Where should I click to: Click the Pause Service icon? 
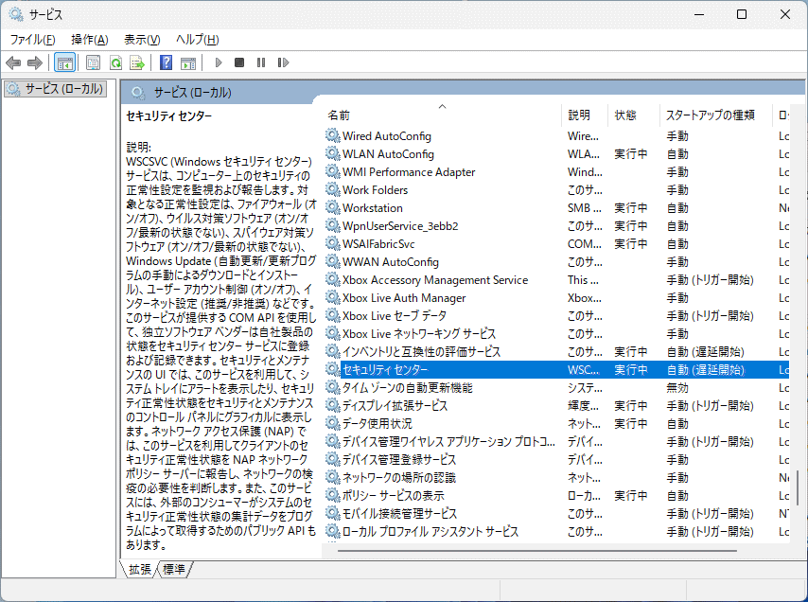(x=261, y=62)
